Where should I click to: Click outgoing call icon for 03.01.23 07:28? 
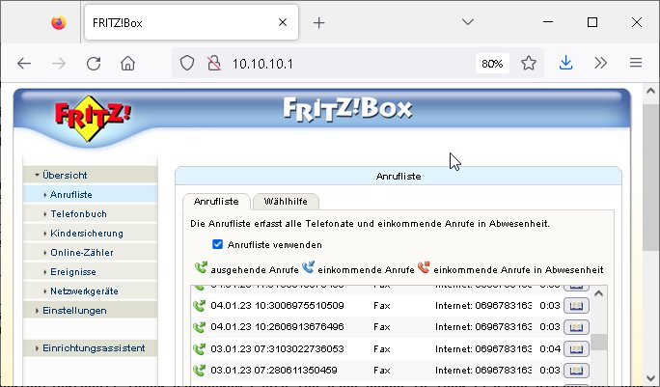(199, 371)
